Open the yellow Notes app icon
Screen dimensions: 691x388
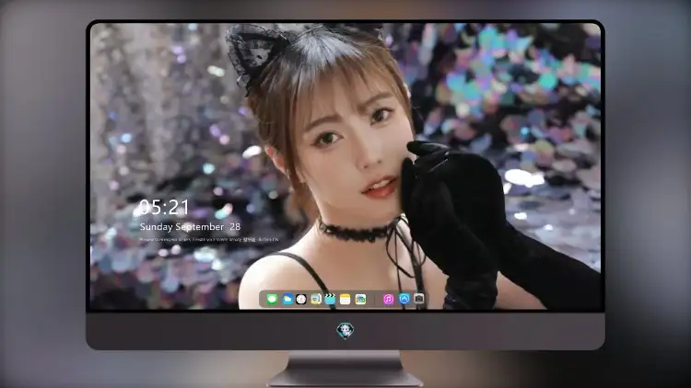click(345, 299)
